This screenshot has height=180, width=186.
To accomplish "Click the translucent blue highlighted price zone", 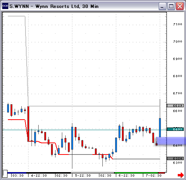I will (x=171, y=141).
